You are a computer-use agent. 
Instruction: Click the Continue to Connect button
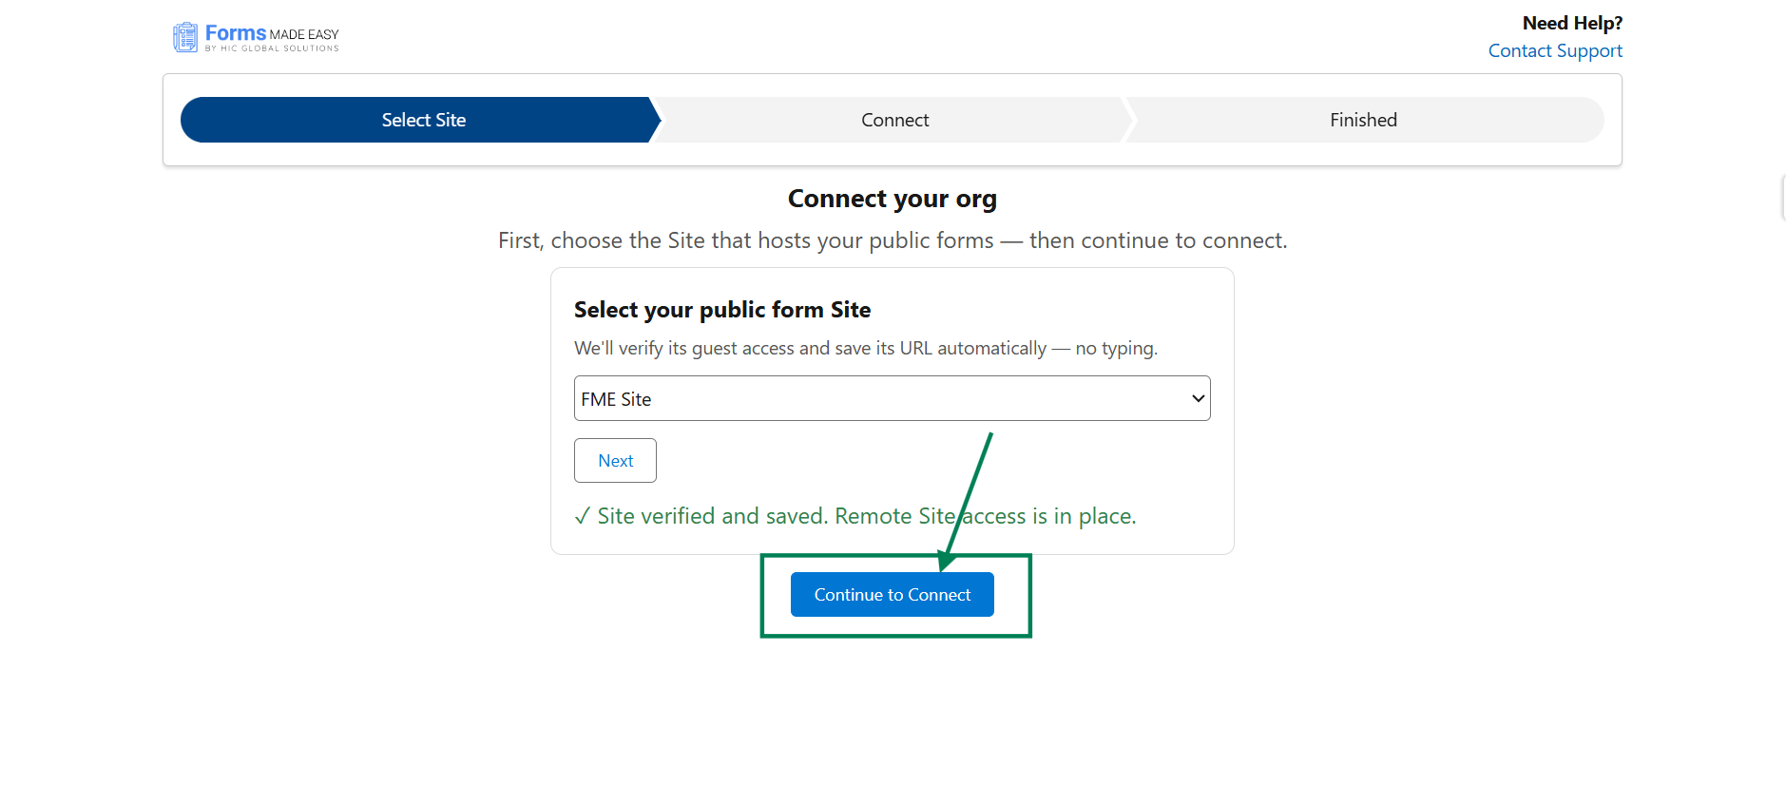click(892, 594)
